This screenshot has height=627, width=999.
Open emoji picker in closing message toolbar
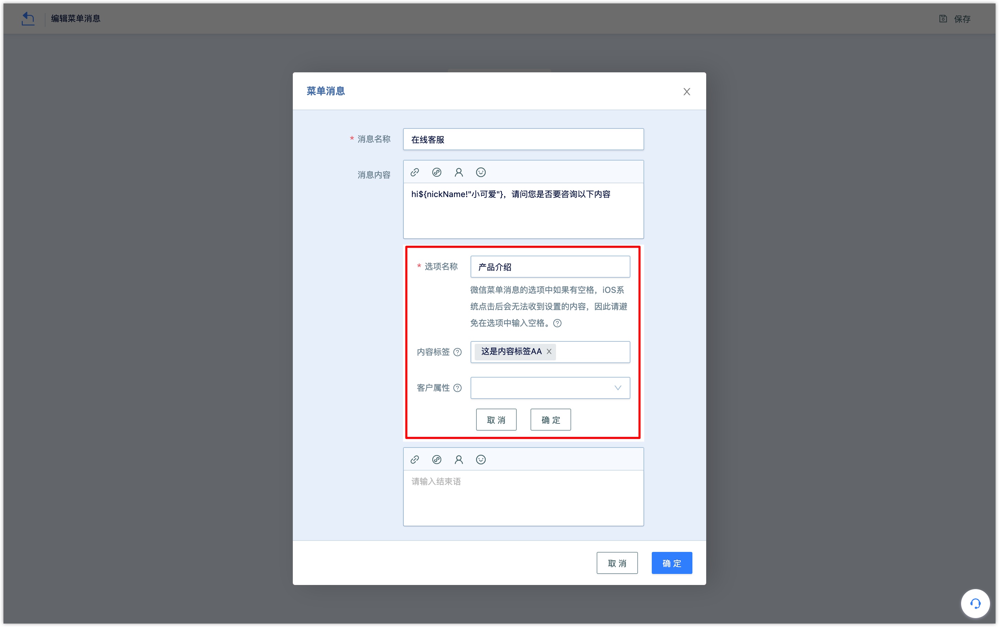[481, 460]
